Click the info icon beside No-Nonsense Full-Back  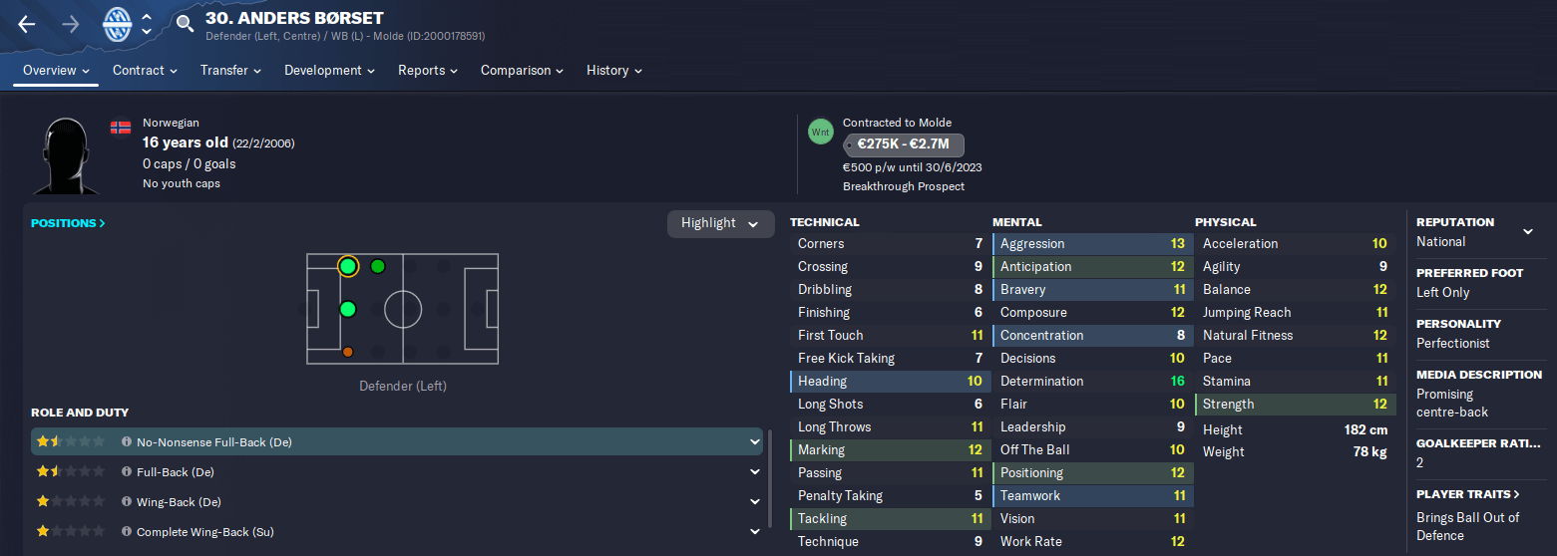tap(127, 442)
